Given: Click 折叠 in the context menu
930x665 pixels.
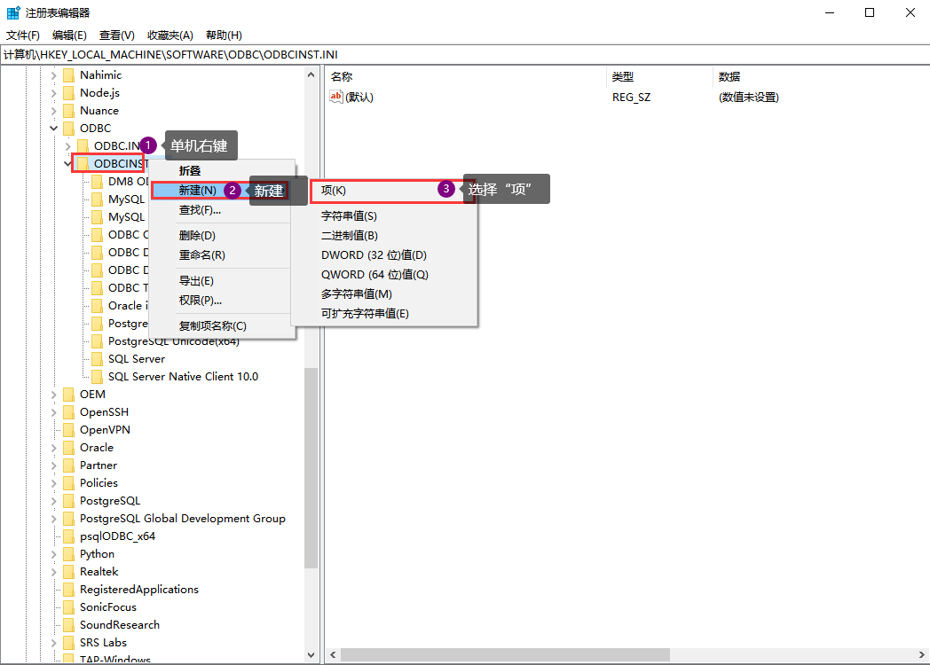Looking at the screenshot, I should pos(222,171).
